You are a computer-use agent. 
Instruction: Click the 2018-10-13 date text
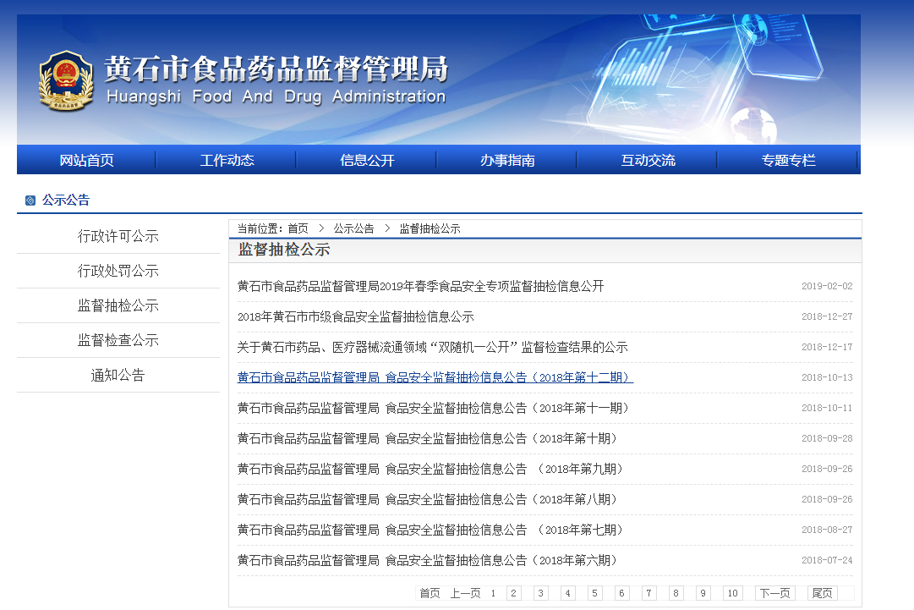(x=827, y=377)
